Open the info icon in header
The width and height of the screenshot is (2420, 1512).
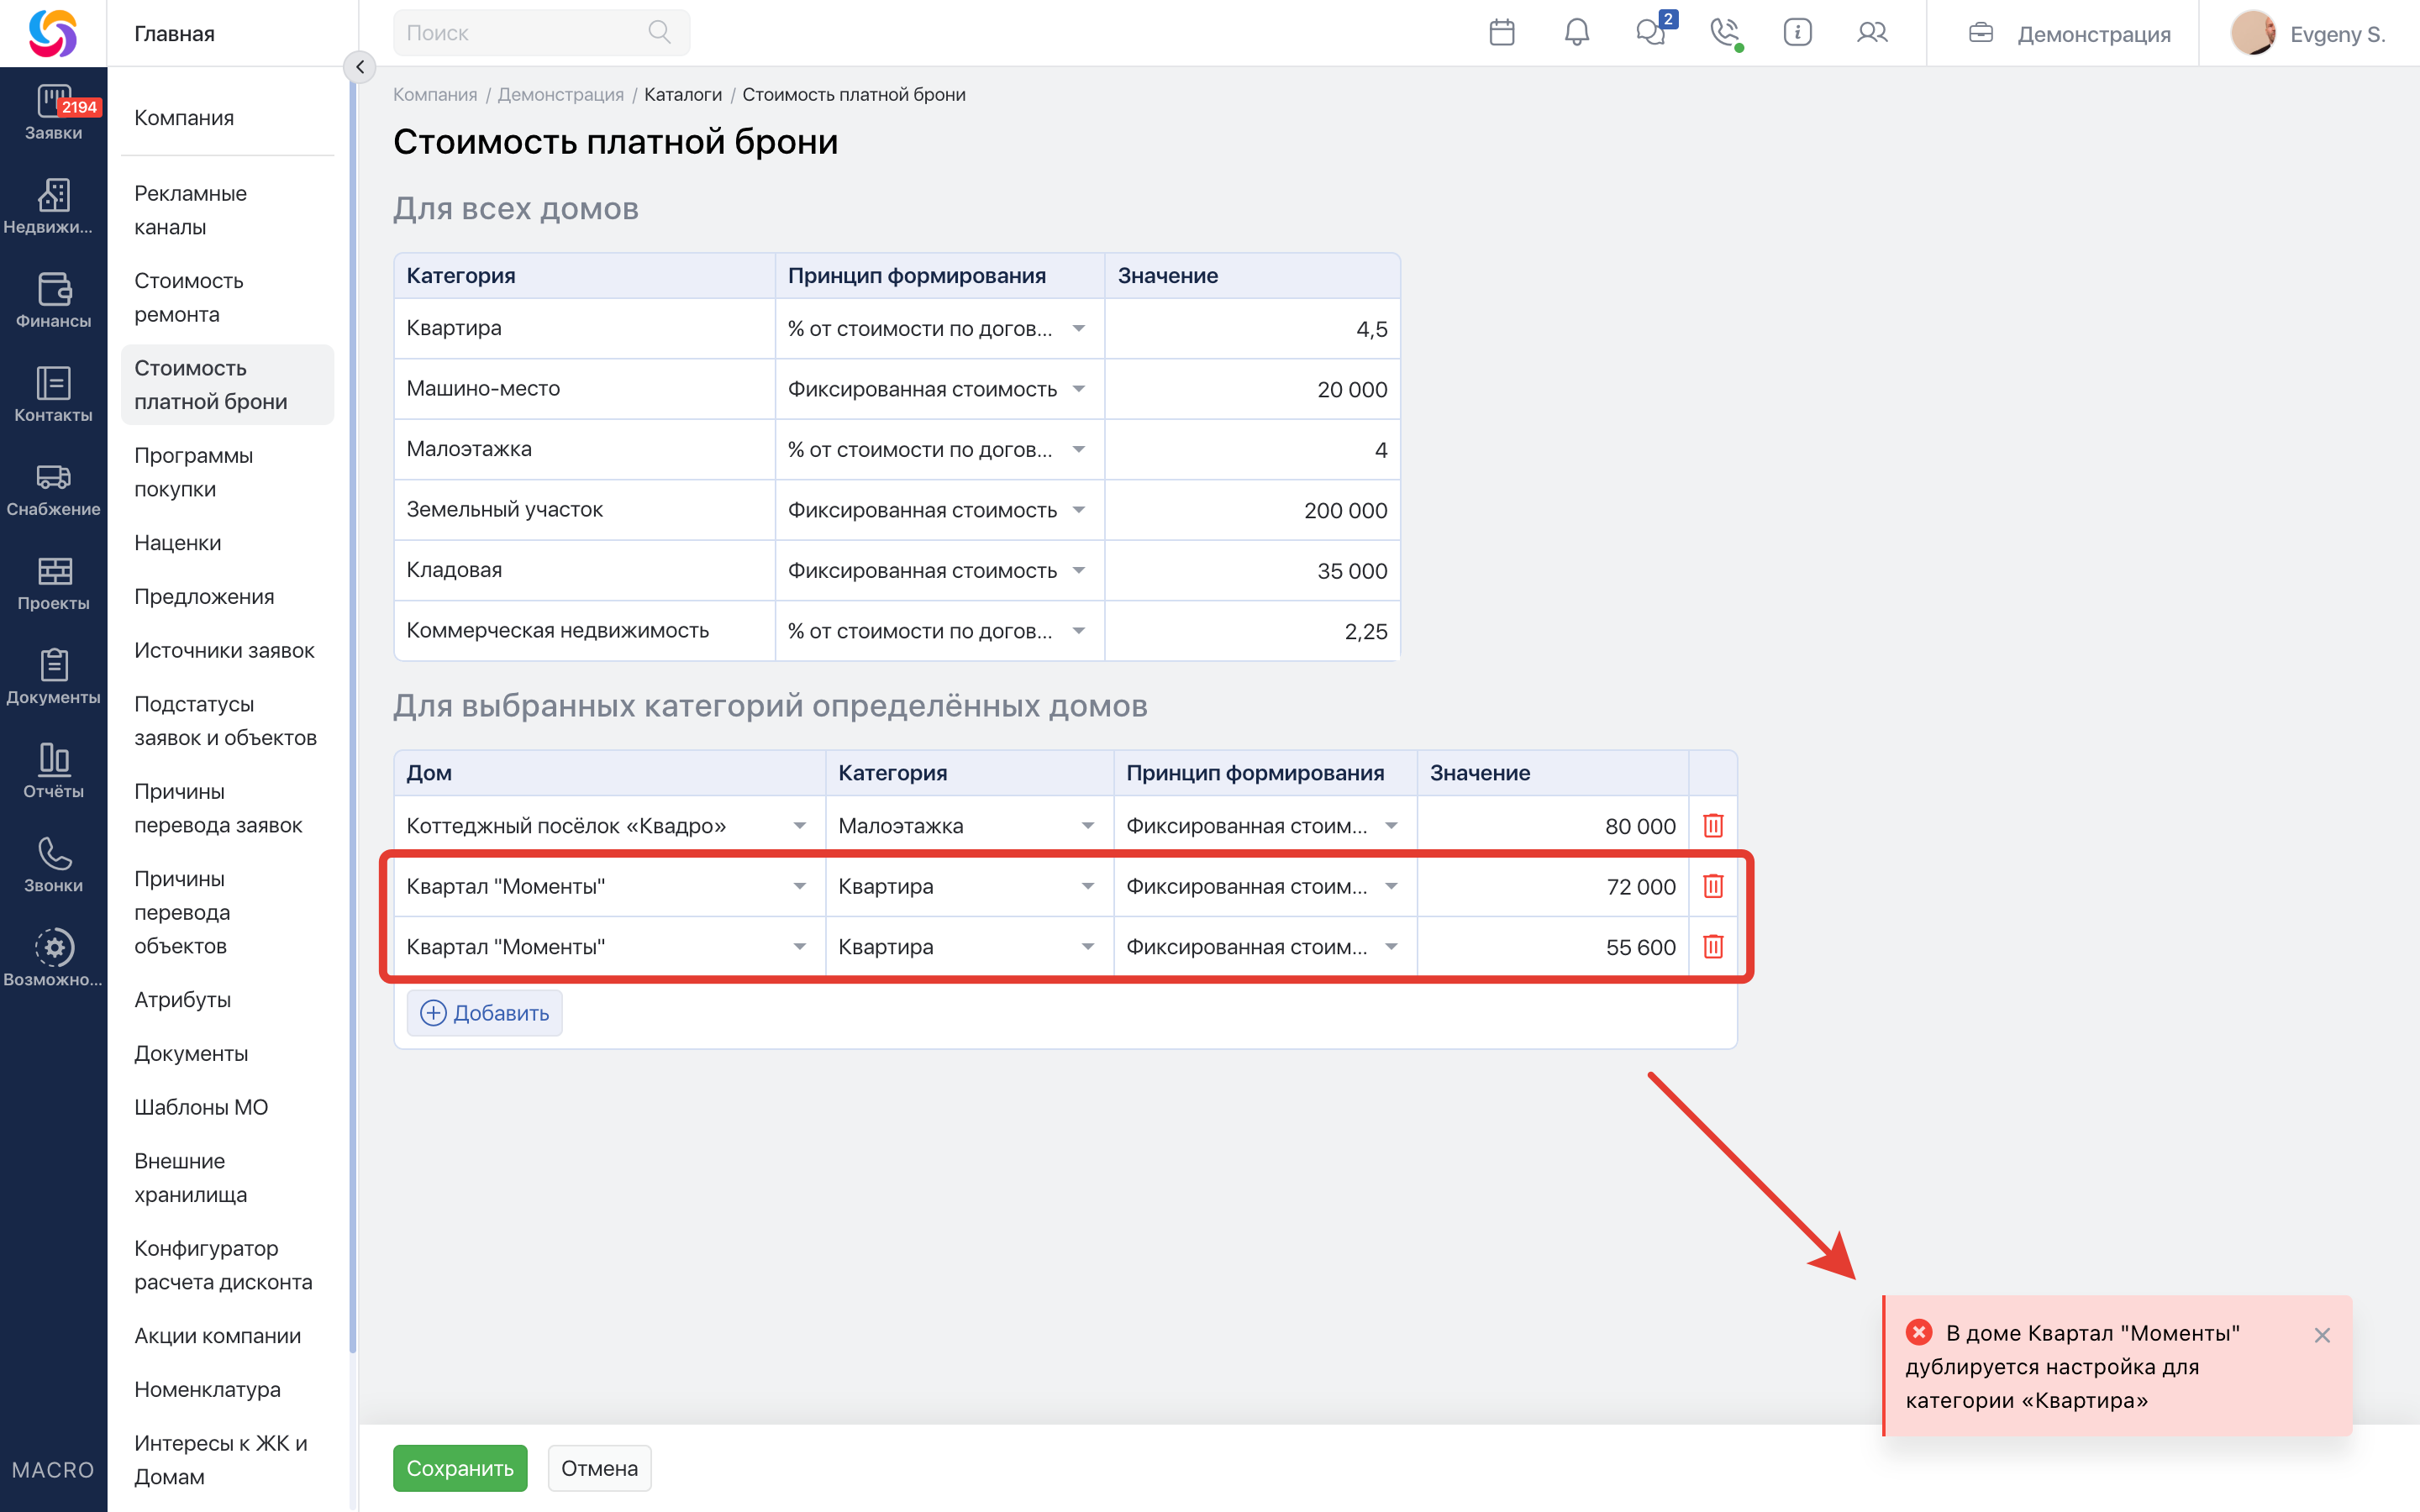pos(1797,33)
